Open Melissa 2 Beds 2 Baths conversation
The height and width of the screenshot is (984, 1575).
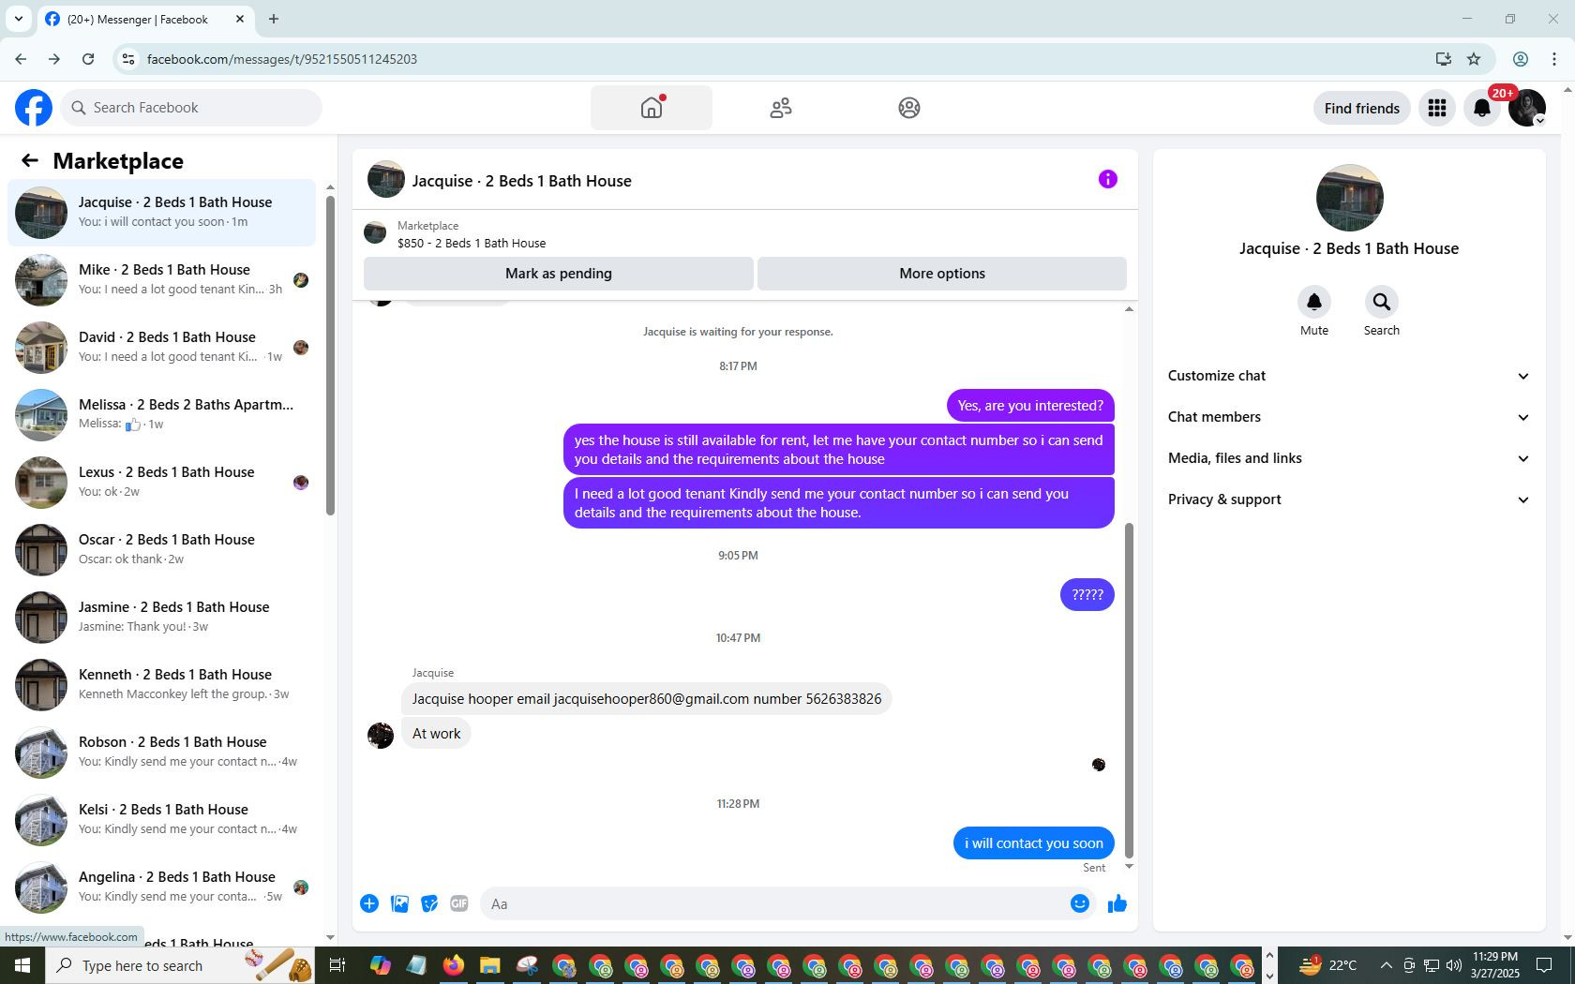tap(161, 415)
